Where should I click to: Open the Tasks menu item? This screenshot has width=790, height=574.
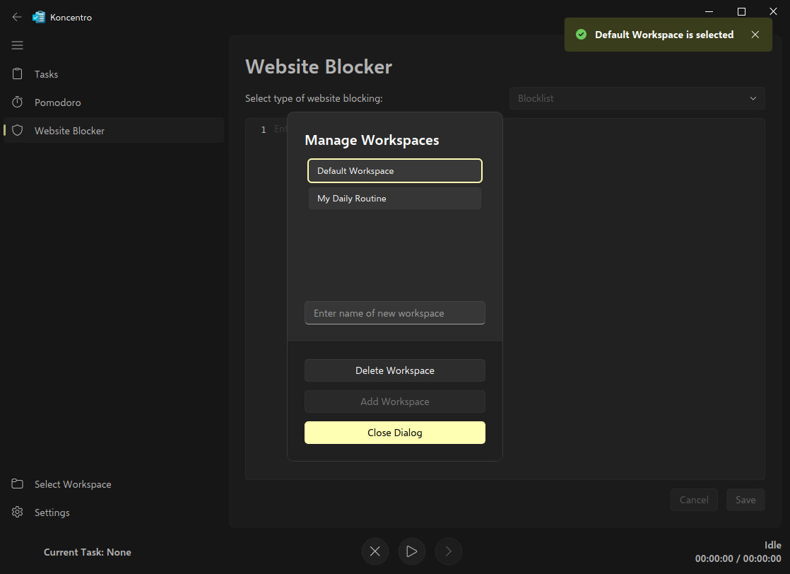point(47,74)
